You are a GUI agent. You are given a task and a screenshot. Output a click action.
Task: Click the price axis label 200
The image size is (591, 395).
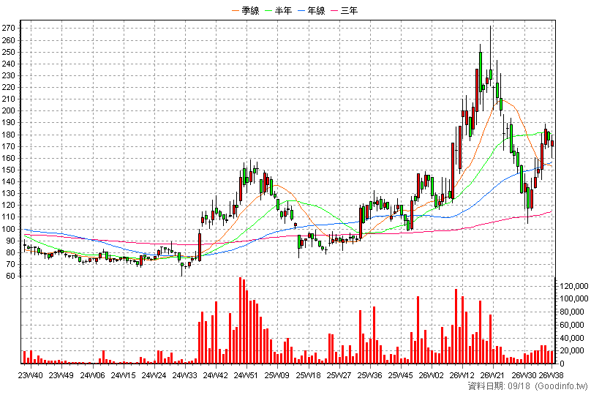pyautogui.click(x=8, y=110)
